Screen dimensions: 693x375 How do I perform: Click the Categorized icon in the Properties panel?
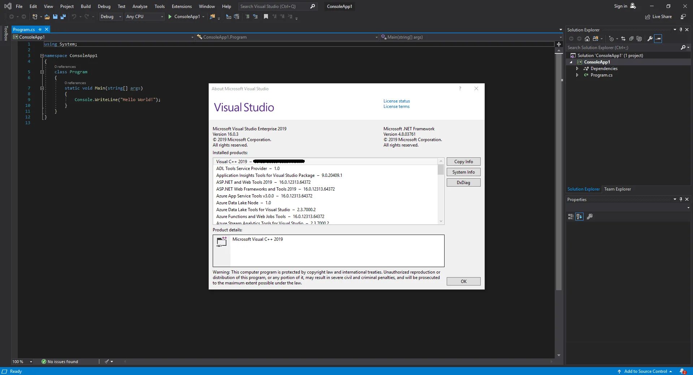tap(571, 217)
